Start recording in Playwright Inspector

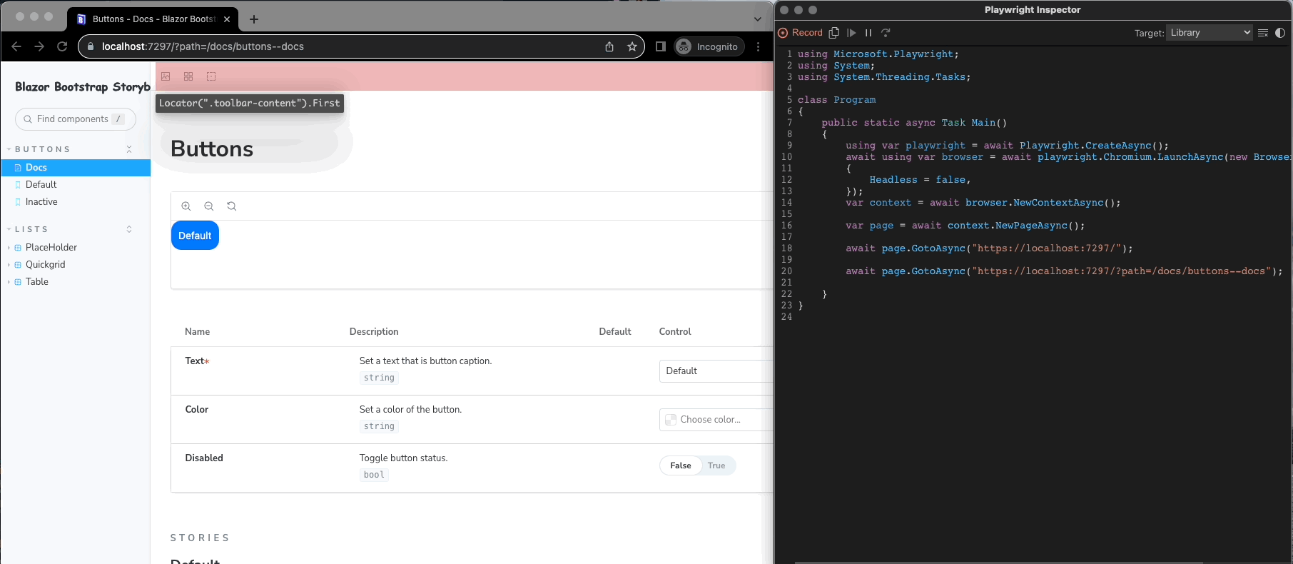[x=801, y=33]
